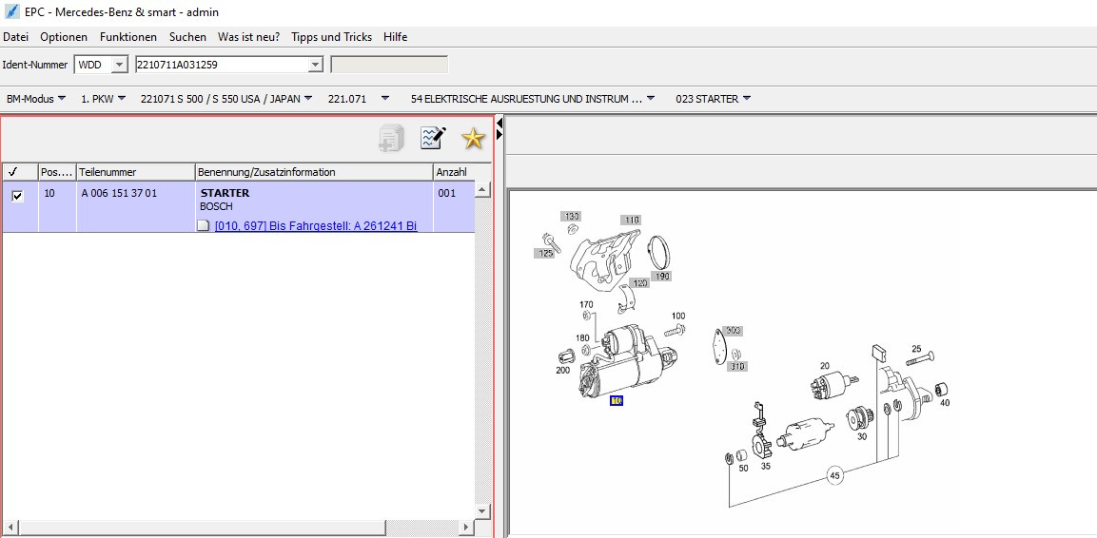Open the Suchen menu
The width and height of the screenshot is (1097, 538).
coord(187,37)
